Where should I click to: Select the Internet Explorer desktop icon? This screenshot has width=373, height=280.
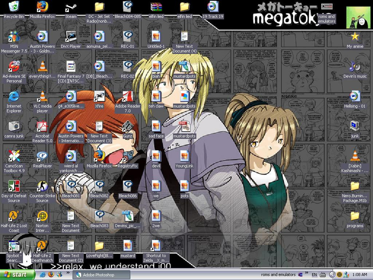(x=14, y=96)
